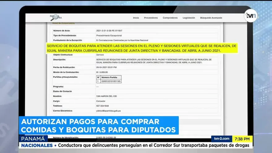Click the 7:38 PM clock
This screenshot has height=153, width=272.
click(x=242, y=139)
